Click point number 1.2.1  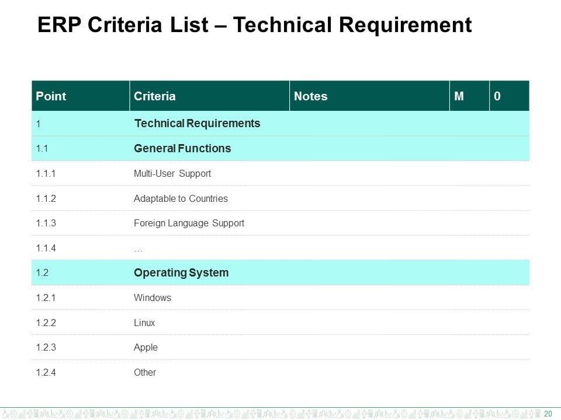click(46, 298)
